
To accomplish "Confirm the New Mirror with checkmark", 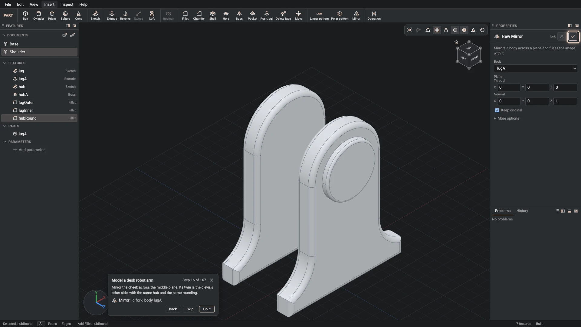I will pyautogui.click(x=573, y=36).
